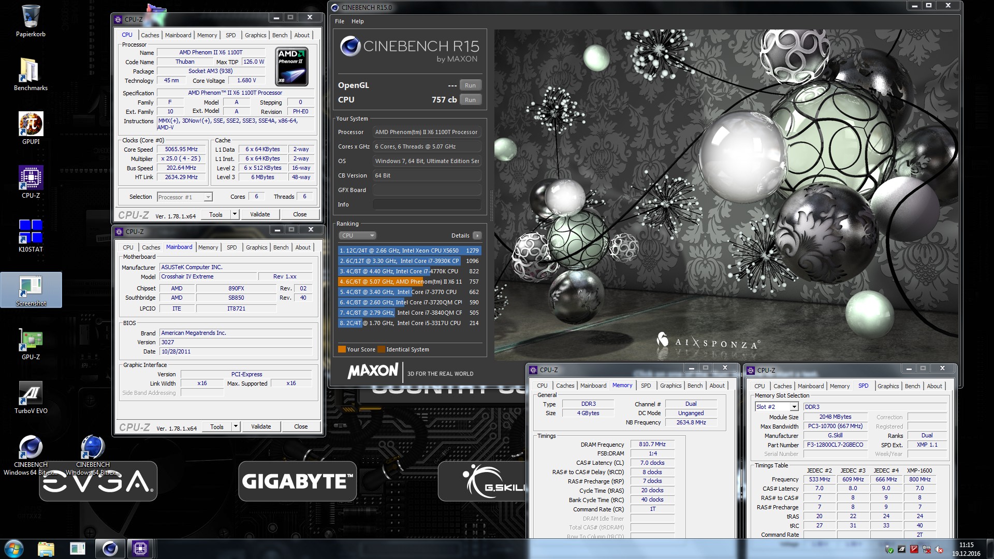Open the Processor #1 selection dropdown
Viewport: 994px width, 559px height.
click(x=185, y=197)
